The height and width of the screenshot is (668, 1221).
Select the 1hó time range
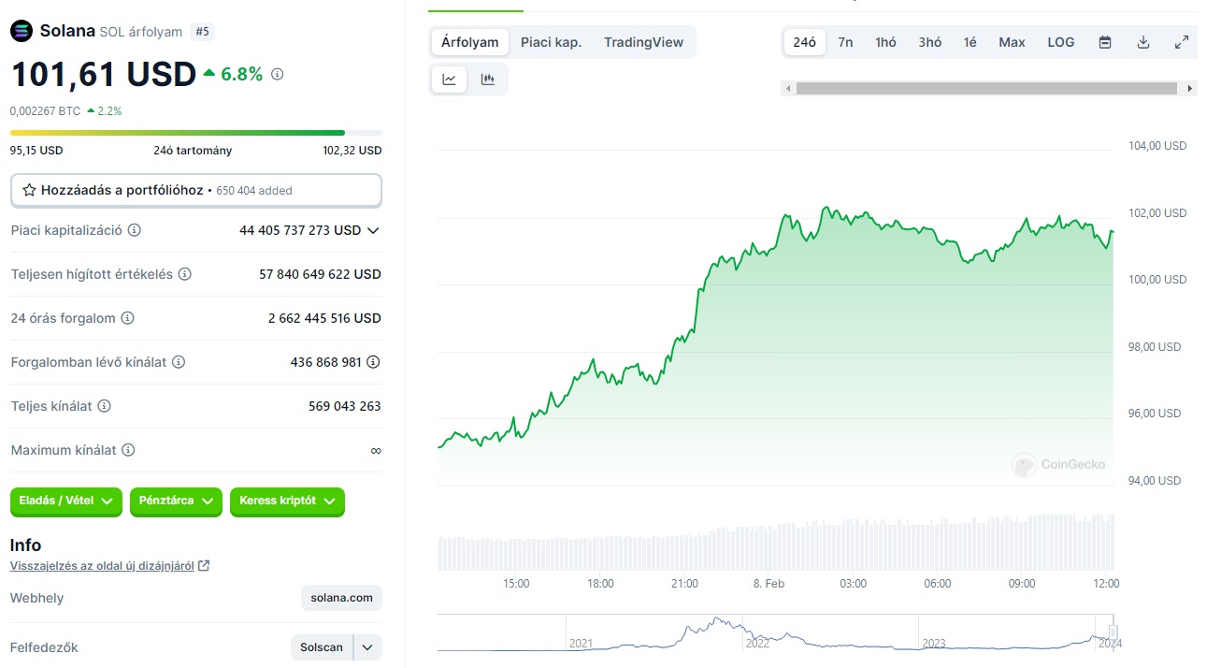click(x=885, y=42)
